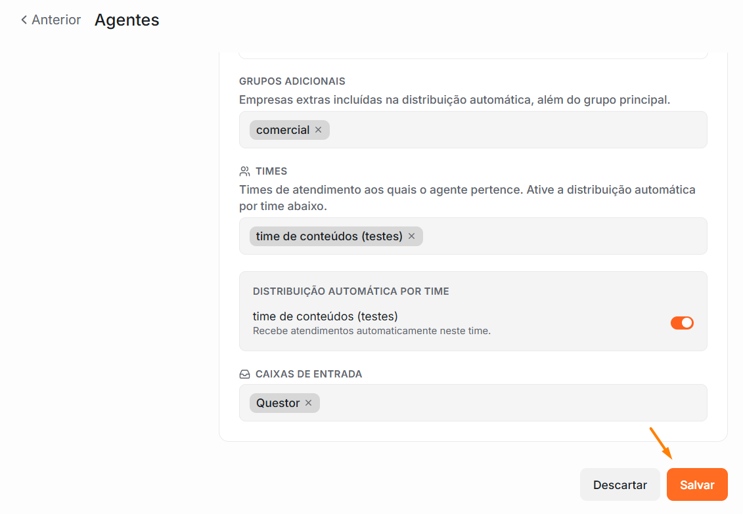Viewport: 743px width, 514px height.
Task: Click the Distribuição Automática por Time heading
Action: (x=351, y=291)
